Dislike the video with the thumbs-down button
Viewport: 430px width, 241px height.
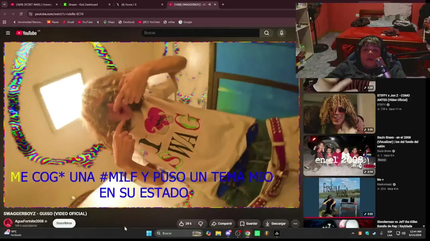(x=201, y=224)
